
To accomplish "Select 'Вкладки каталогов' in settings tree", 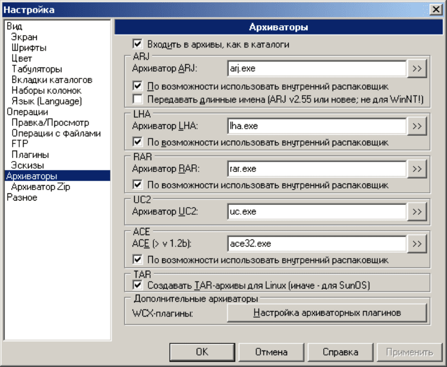I will [x=52, y=80].
